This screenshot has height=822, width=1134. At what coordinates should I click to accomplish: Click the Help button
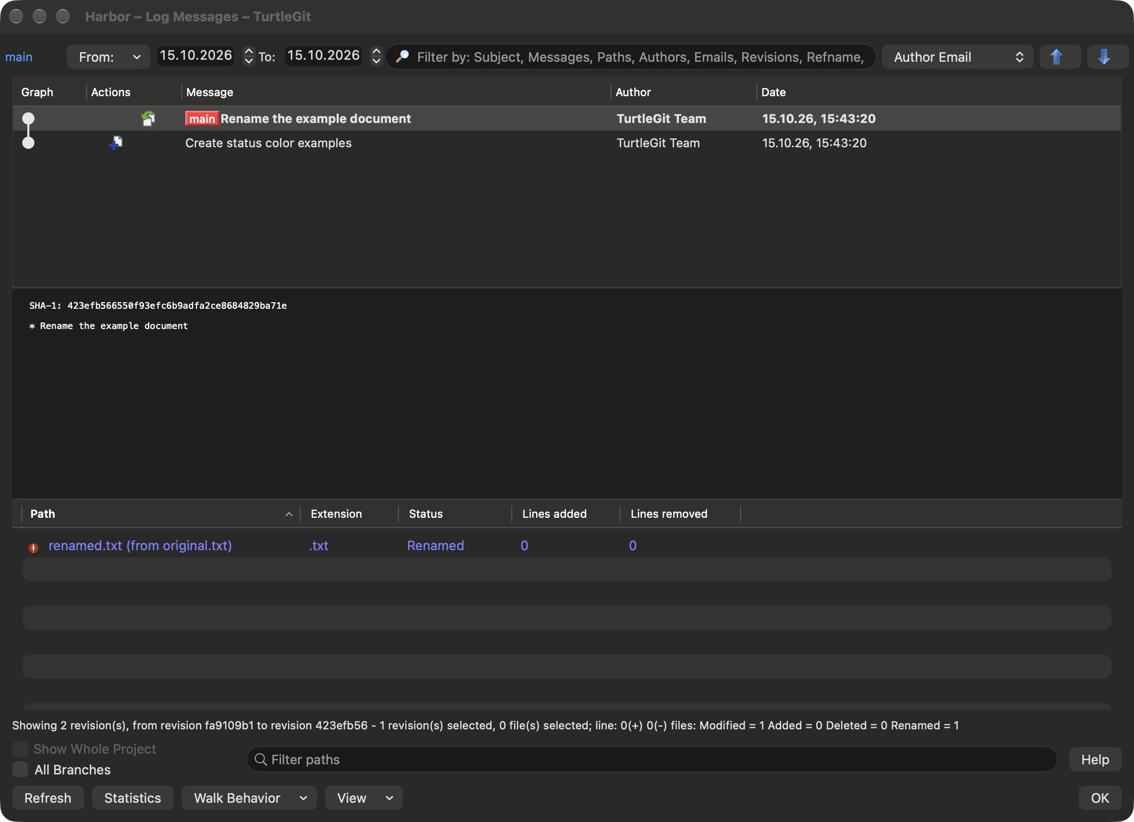[1095, 759]
